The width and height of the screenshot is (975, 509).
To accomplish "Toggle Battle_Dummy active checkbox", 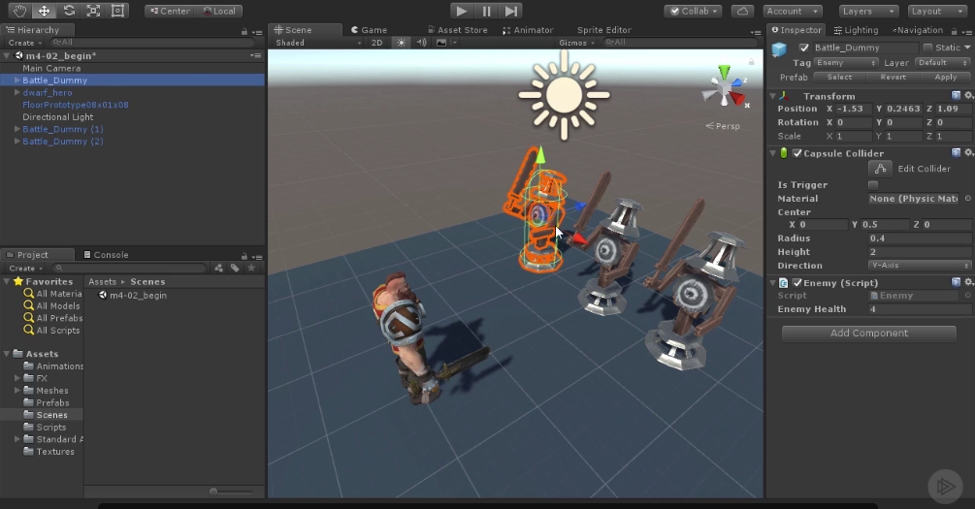I will [x=804, y=48].
